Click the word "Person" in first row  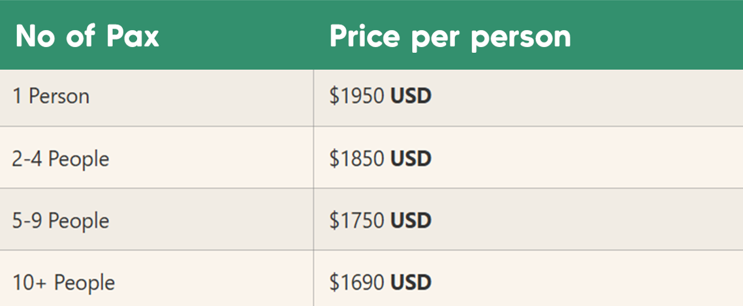point(59,97)
